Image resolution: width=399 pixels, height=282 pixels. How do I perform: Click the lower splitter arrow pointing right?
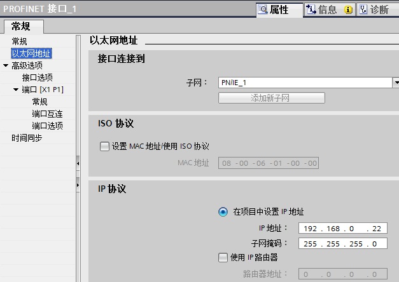(x=78, y=185)
